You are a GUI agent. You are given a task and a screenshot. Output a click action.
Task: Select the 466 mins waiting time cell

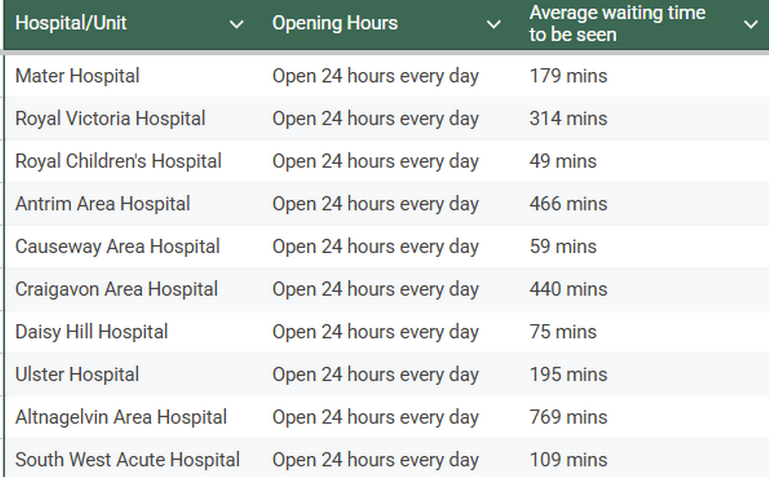pos(568,204)
